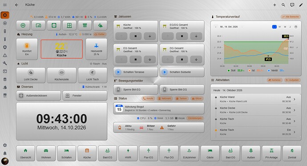Click the green window icon button
This screenshot has width=307, height=166.
click(x=69, y=25)
